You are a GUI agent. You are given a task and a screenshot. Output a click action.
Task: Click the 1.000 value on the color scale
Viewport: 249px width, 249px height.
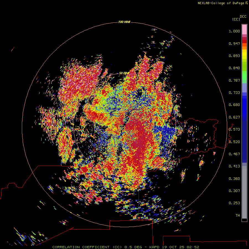click(234, 31)
